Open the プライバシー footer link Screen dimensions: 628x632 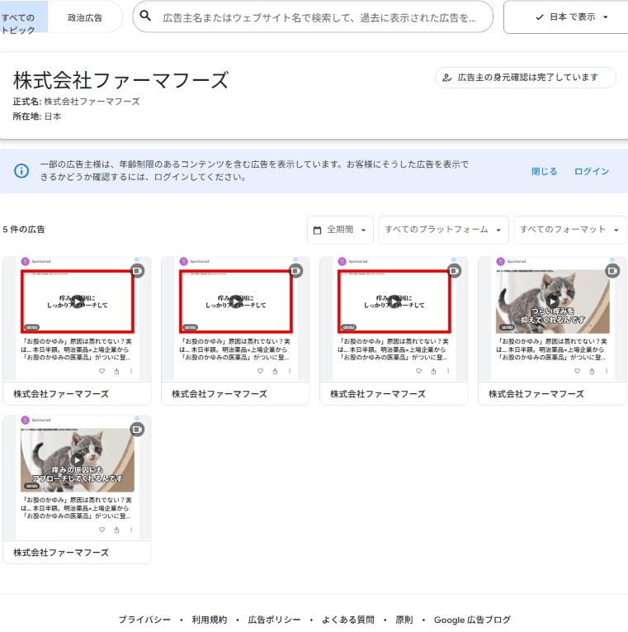pyautogui.click(x=144, y=620)
